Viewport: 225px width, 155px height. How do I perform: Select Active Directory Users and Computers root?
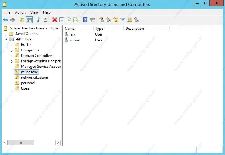[x=35, y=28]
